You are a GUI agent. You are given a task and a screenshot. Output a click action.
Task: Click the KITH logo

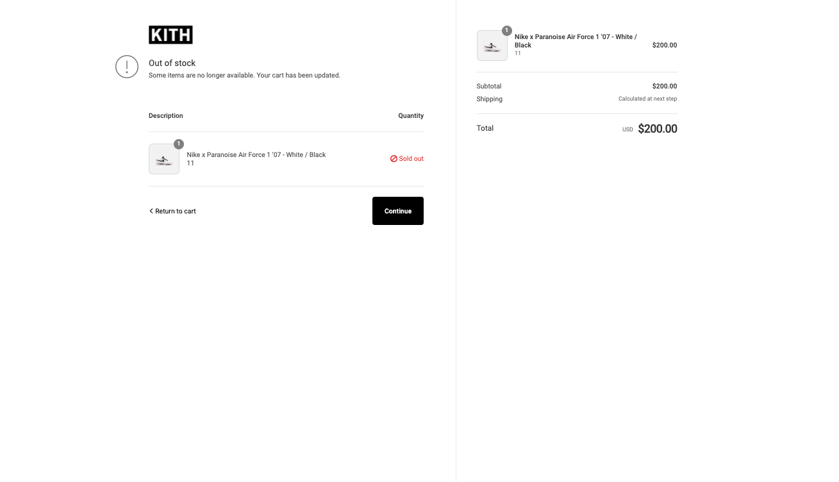(x=170, y=35)
